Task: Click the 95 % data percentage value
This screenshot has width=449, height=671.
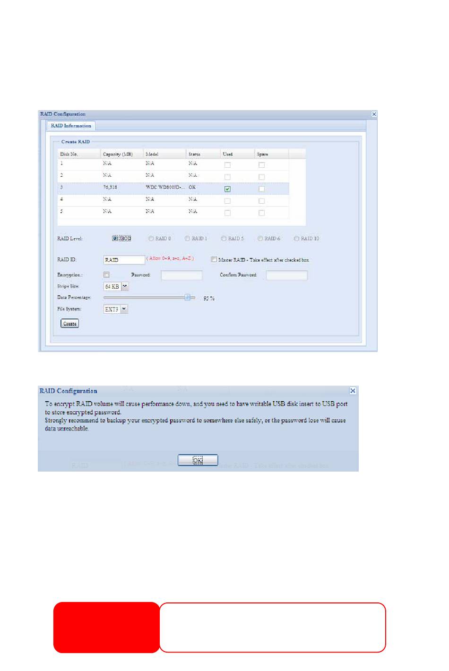Action: 209,299
